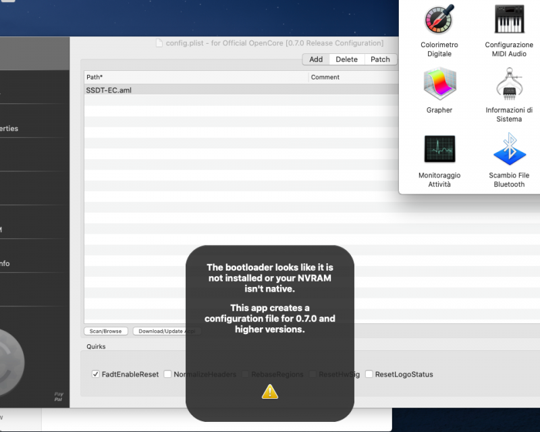Click the Comment column header
540x432 pixels.
pyautogui.click(x=354, y=77)
